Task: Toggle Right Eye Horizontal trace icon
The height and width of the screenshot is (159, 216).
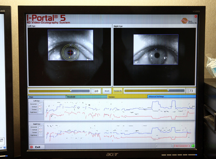Action: point(40,127)
